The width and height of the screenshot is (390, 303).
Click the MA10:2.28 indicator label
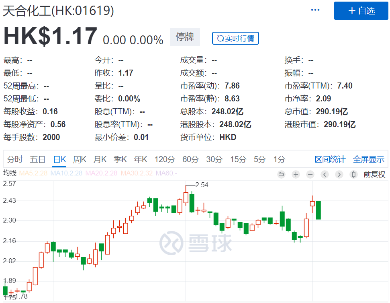pos(66,173)
